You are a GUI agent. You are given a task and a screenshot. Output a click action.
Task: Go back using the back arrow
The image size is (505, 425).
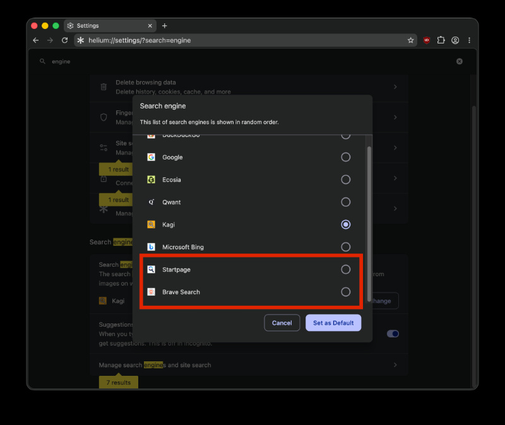[x=36, y=40]
